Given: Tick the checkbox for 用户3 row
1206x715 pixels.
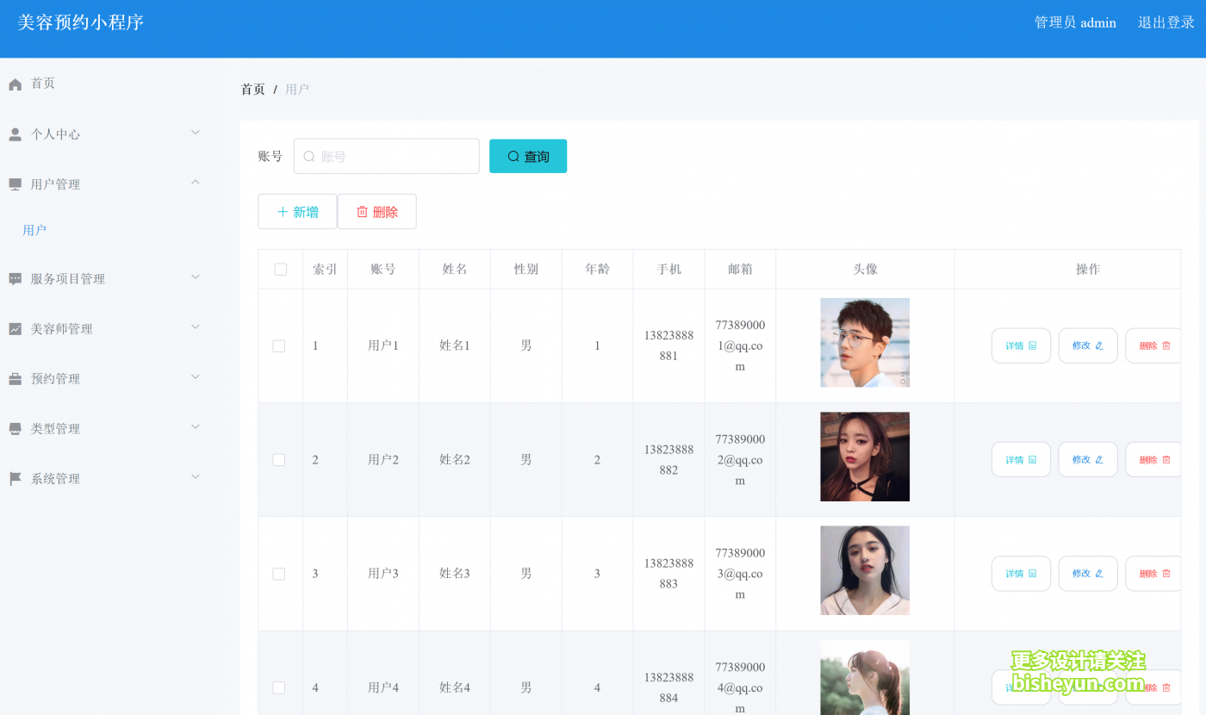Looking at the screenshot, I should point(279,574).
